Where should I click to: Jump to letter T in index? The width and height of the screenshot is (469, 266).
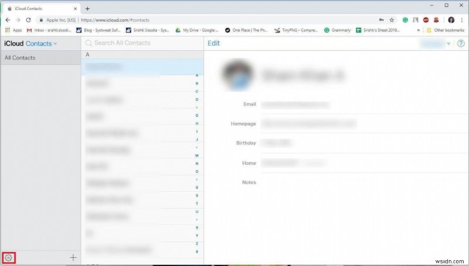coord(197,203)
